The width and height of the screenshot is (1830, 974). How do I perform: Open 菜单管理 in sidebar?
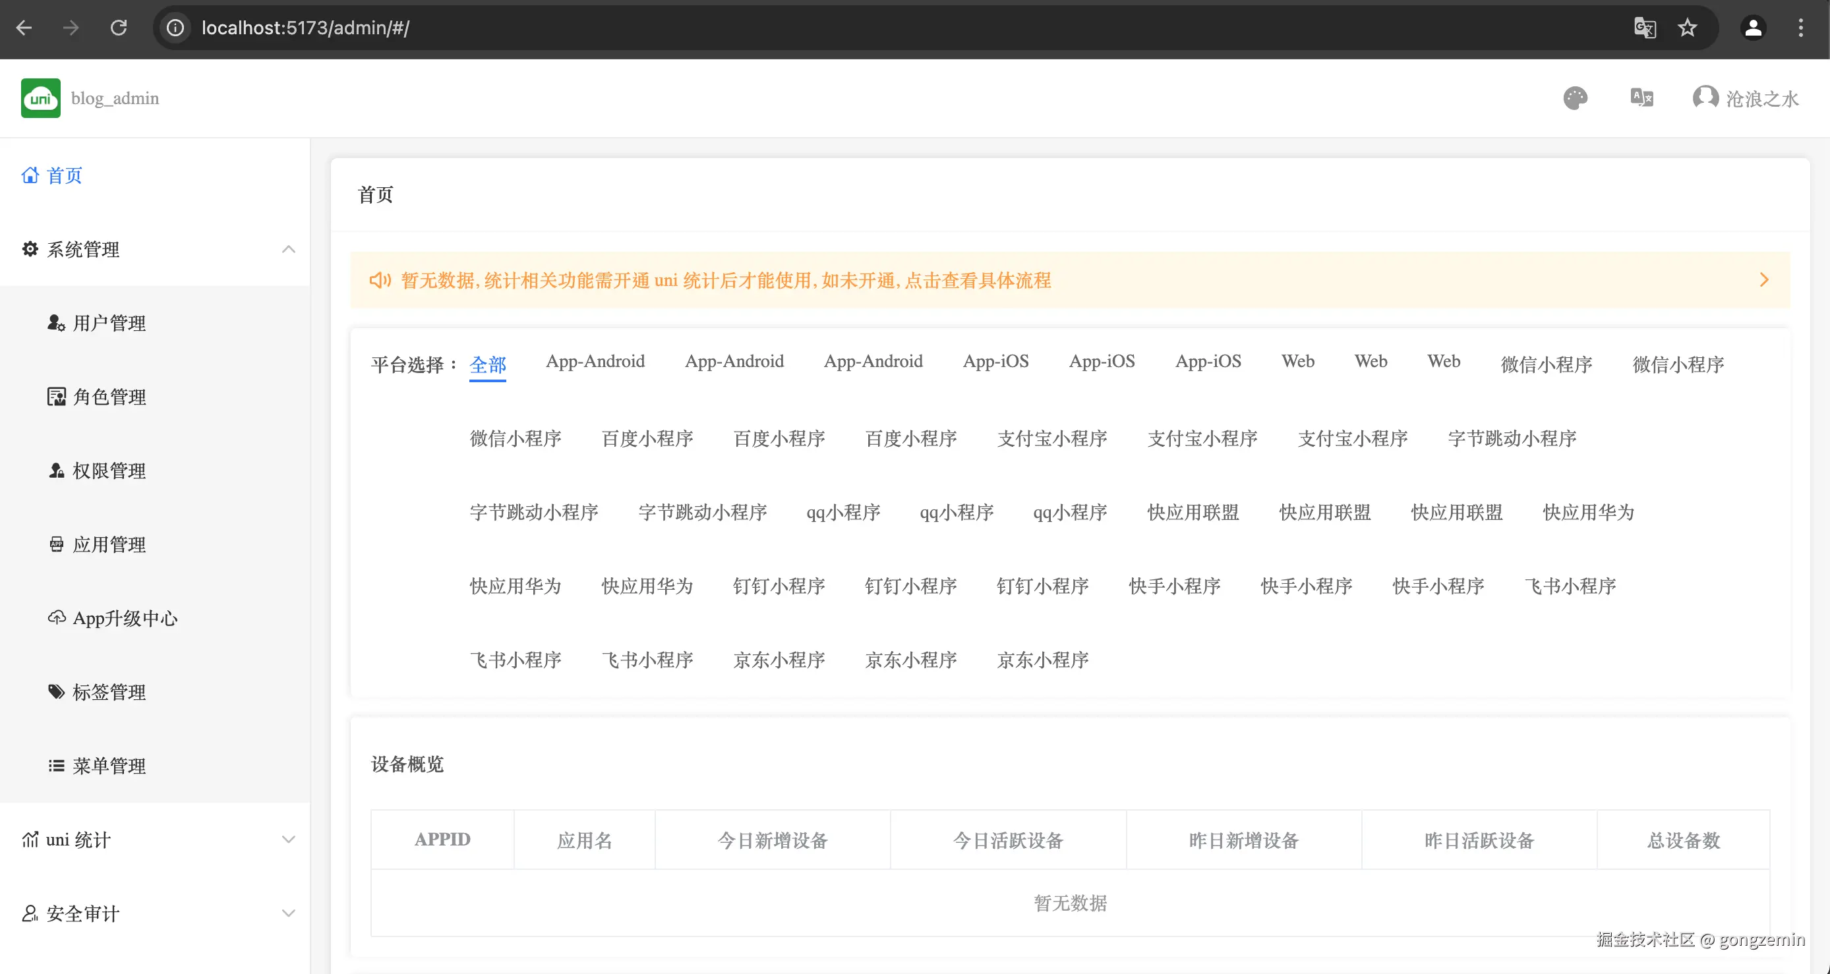[109, 766]
